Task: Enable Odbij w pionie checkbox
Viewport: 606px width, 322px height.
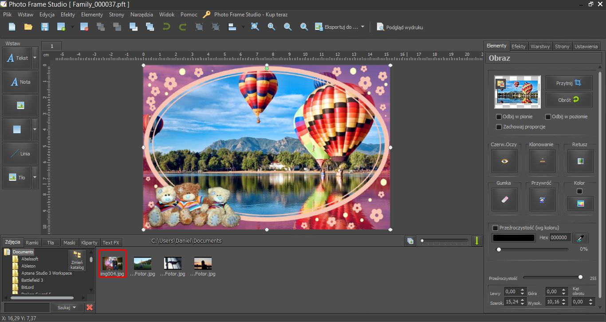Action: point(499,117)
